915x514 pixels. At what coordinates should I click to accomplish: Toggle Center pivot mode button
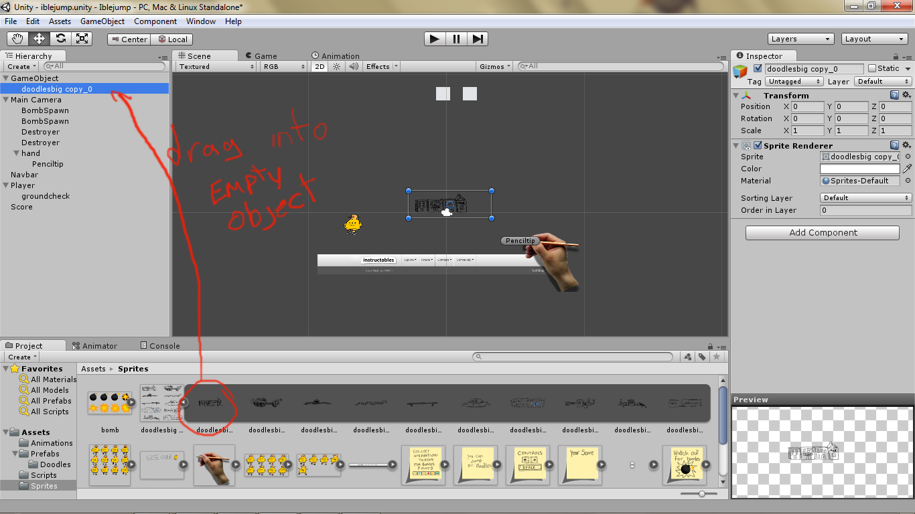pos(129,39)
